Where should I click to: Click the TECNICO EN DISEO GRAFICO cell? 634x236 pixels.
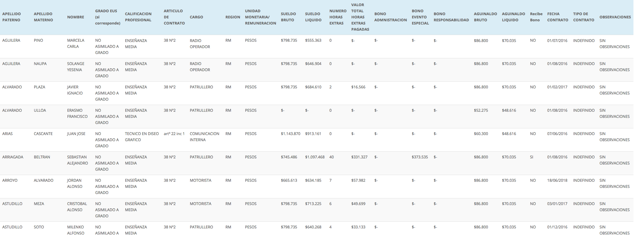[142, 137]
